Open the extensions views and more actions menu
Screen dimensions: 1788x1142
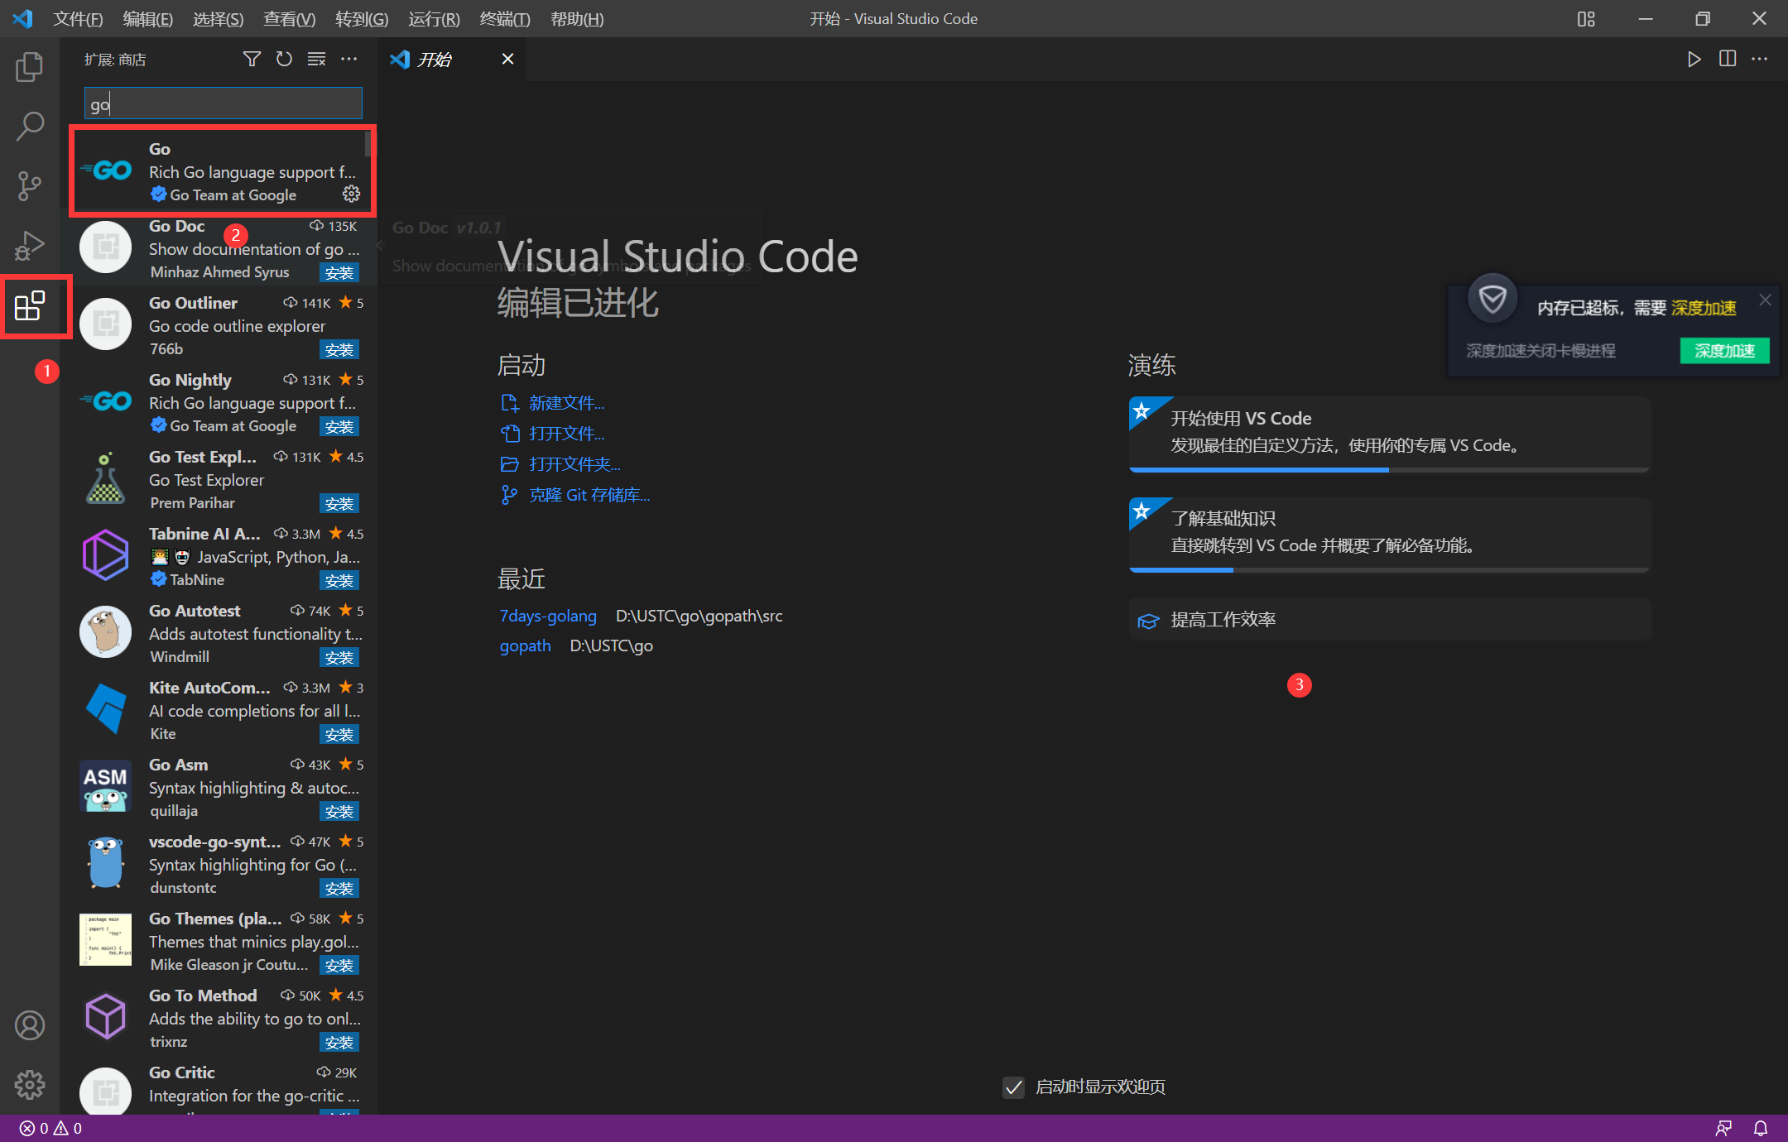coord(349,59)
